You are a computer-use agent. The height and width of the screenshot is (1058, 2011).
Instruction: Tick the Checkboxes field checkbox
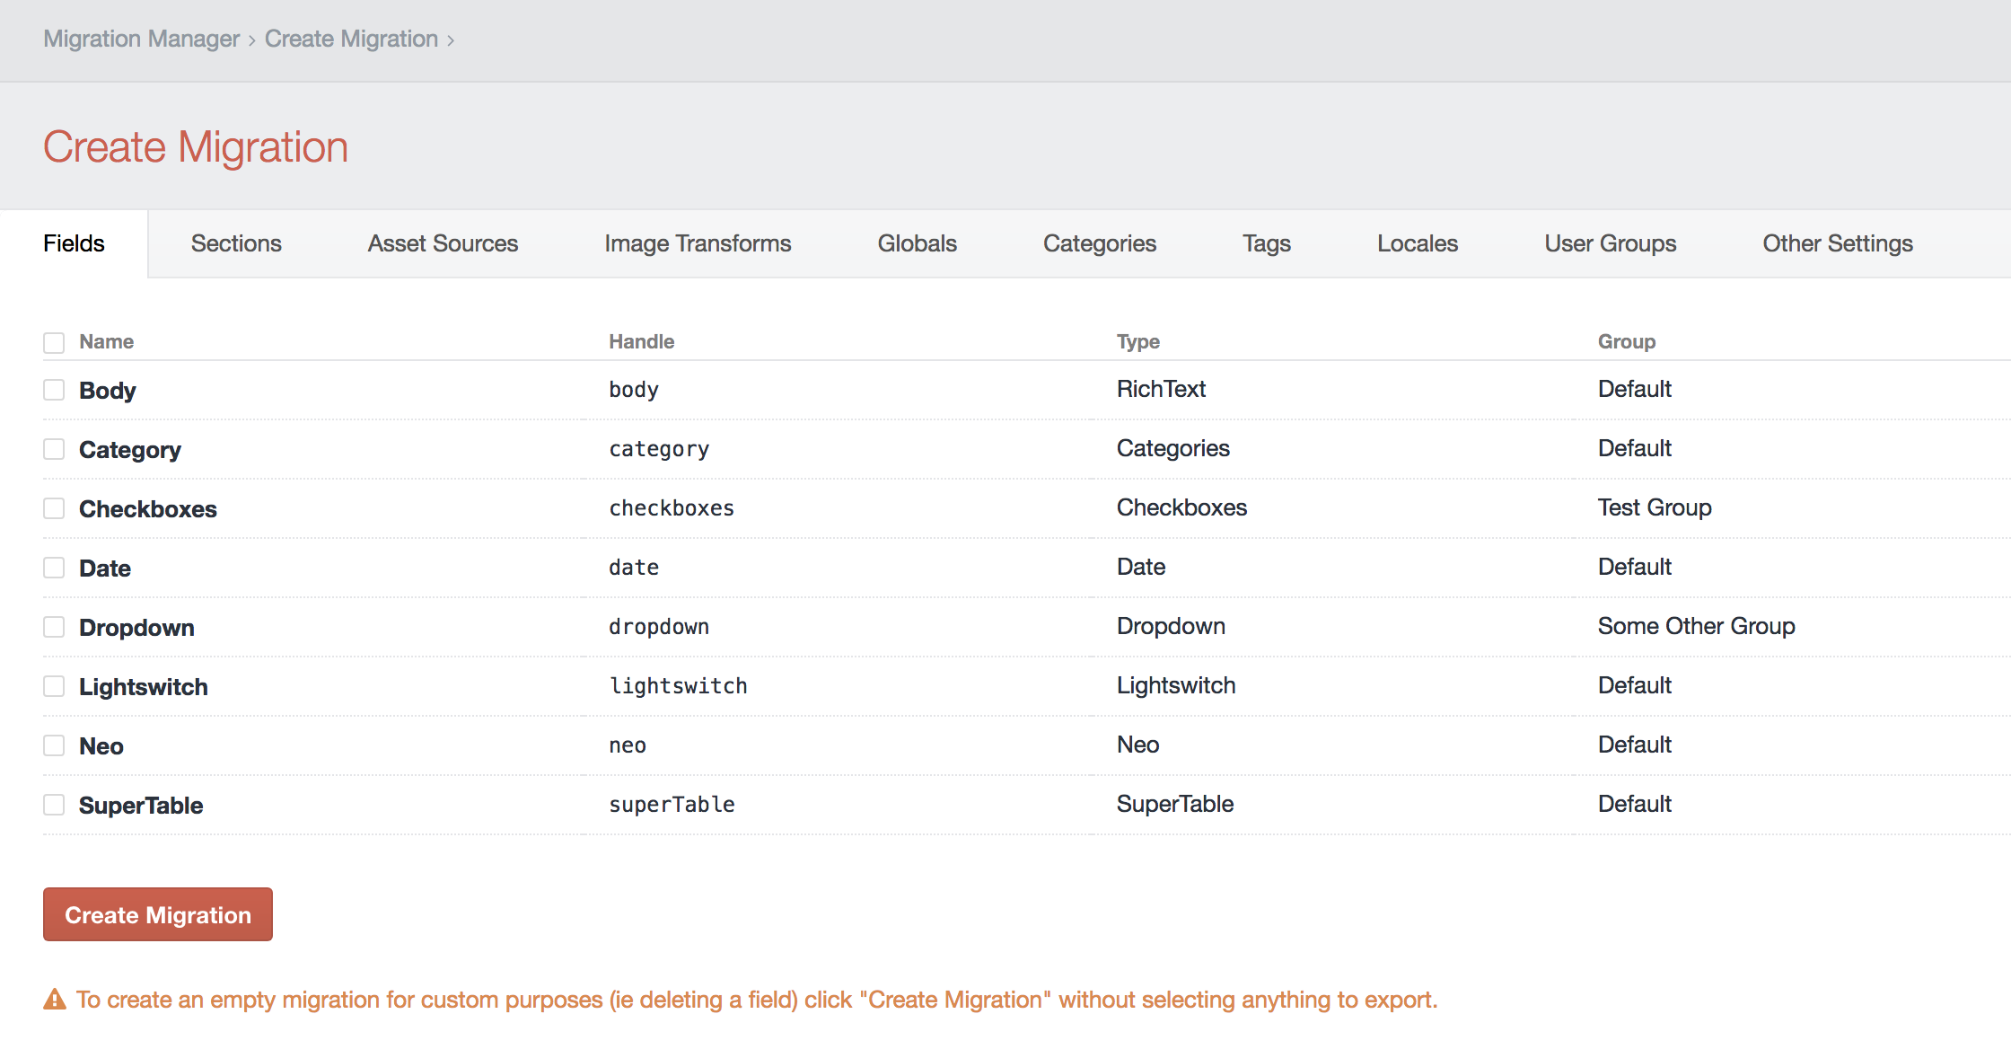coord(54,508)
